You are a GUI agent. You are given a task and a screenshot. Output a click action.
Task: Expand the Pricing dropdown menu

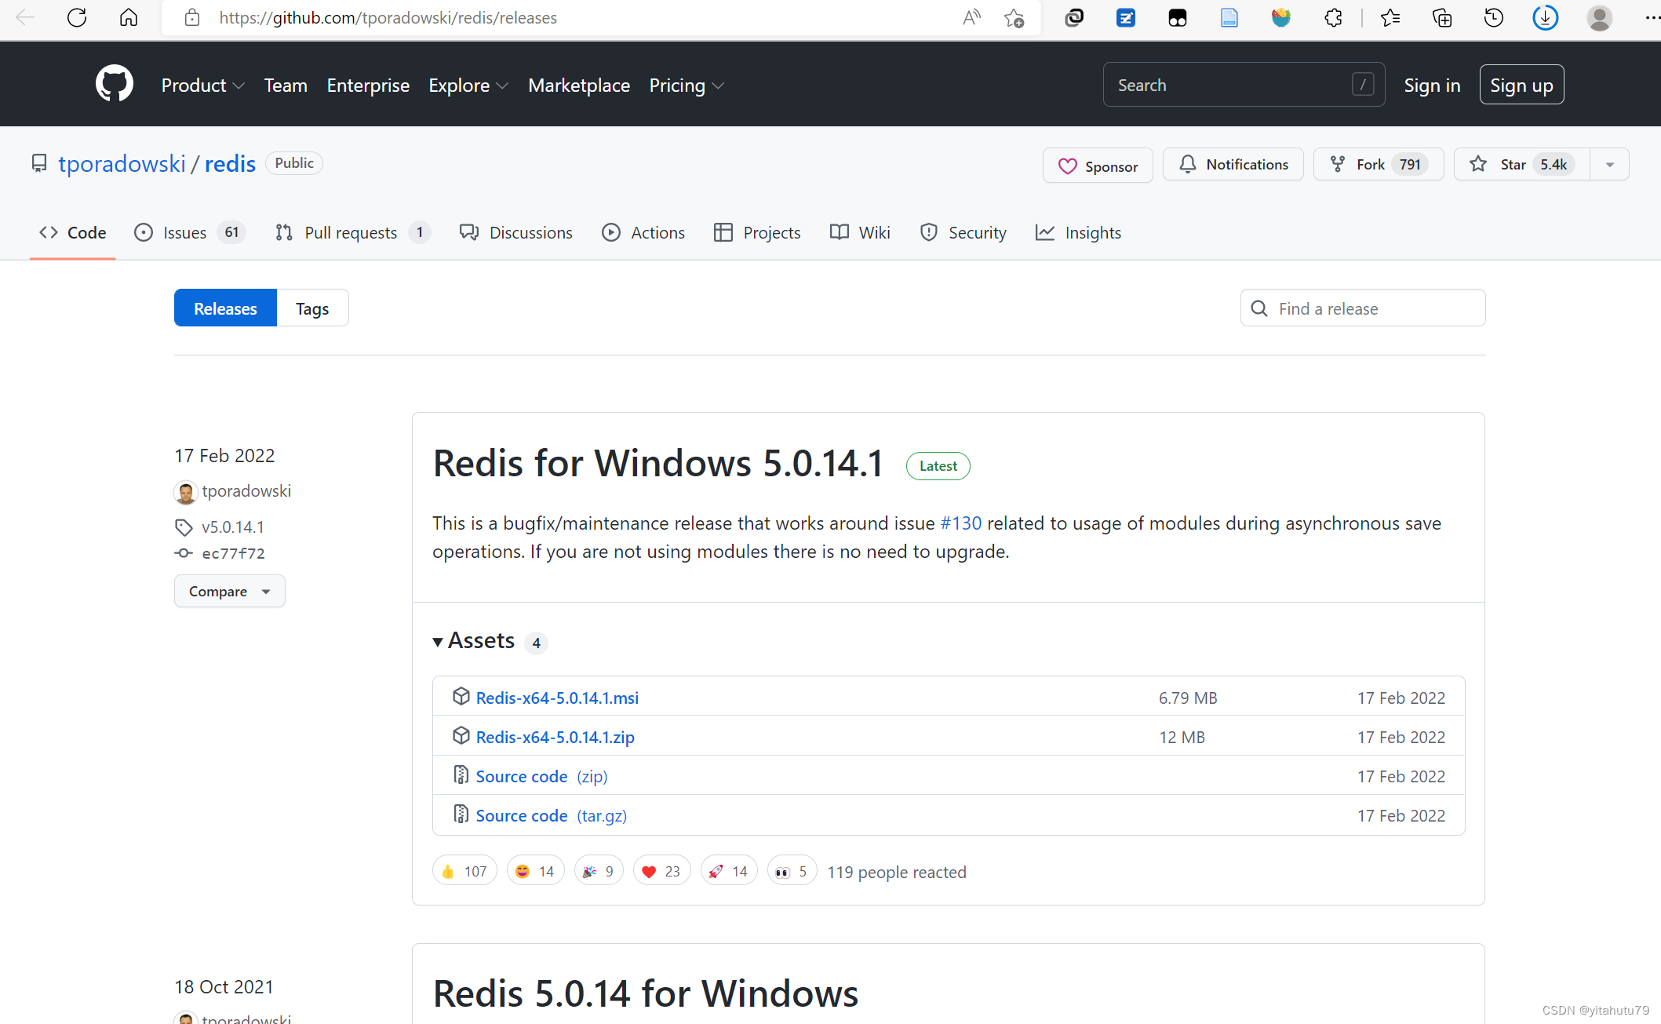[687, 85]
